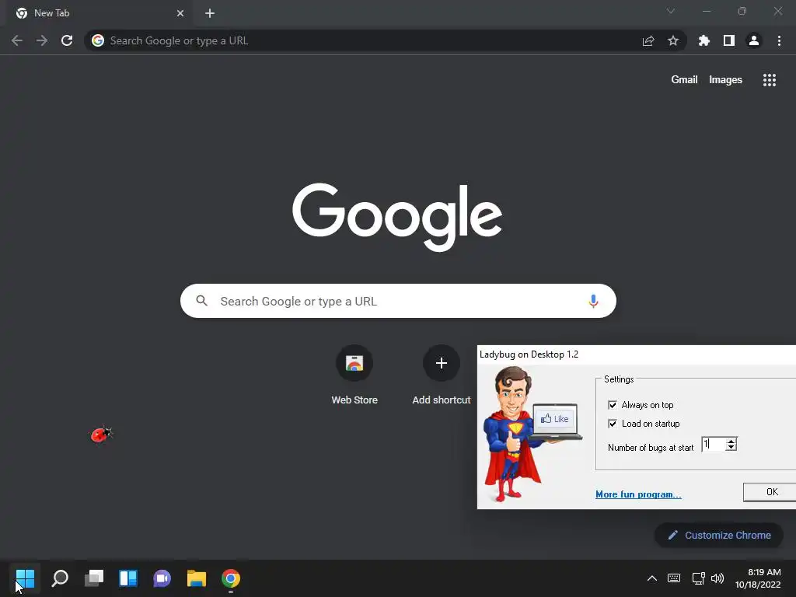Image resolution: width=796 pixels, height=597 pixels.
Task: Click the Number of bugs input field
Action: click(x=714, y=444)
